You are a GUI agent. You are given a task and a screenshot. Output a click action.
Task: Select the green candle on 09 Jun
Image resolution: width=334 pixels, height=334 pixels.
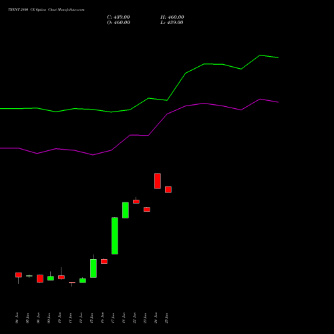[51, 278]
